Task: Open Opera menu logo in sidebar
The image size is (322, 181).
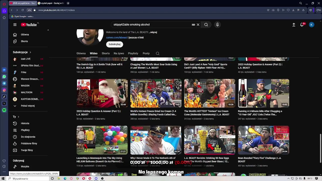Action: click(x=4, y=4)
